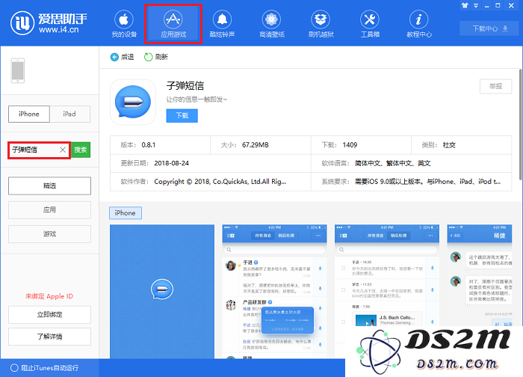The height and width of the screenshot is (377, 523).
Task: Click the vertical scrollbar on right edge
Action: (520, 125)
